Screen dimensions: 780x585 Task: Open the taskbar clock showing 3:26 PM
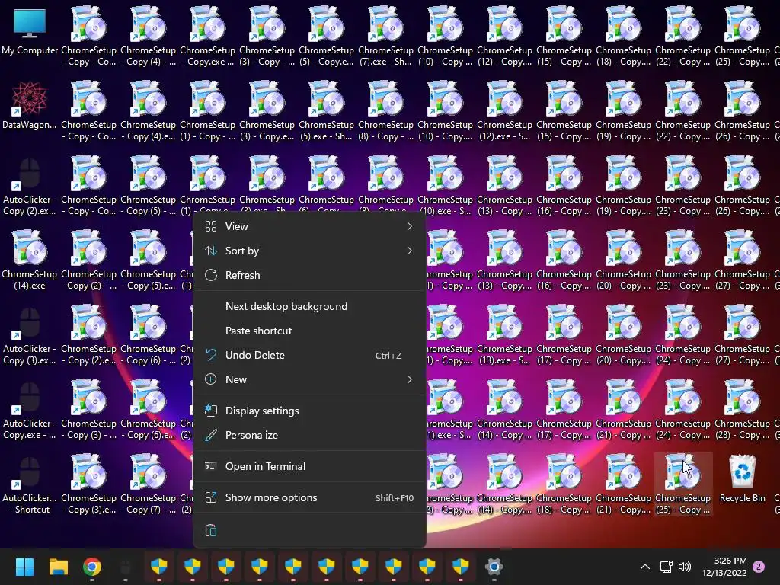click(x=724, y=567)
